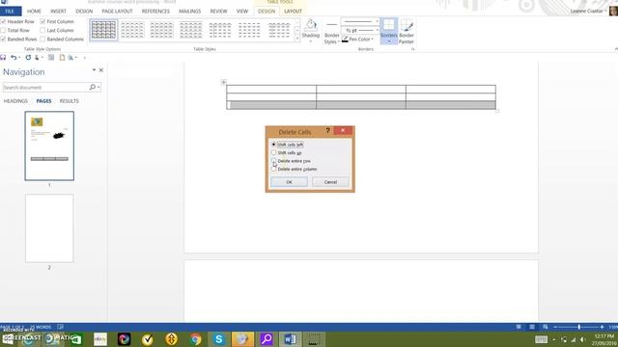Image resolution: width=618 pixels, height=347 pixels.
Task: Click the magnifier icon in search box
Action: pyautogui.click(x=93, y=87)
